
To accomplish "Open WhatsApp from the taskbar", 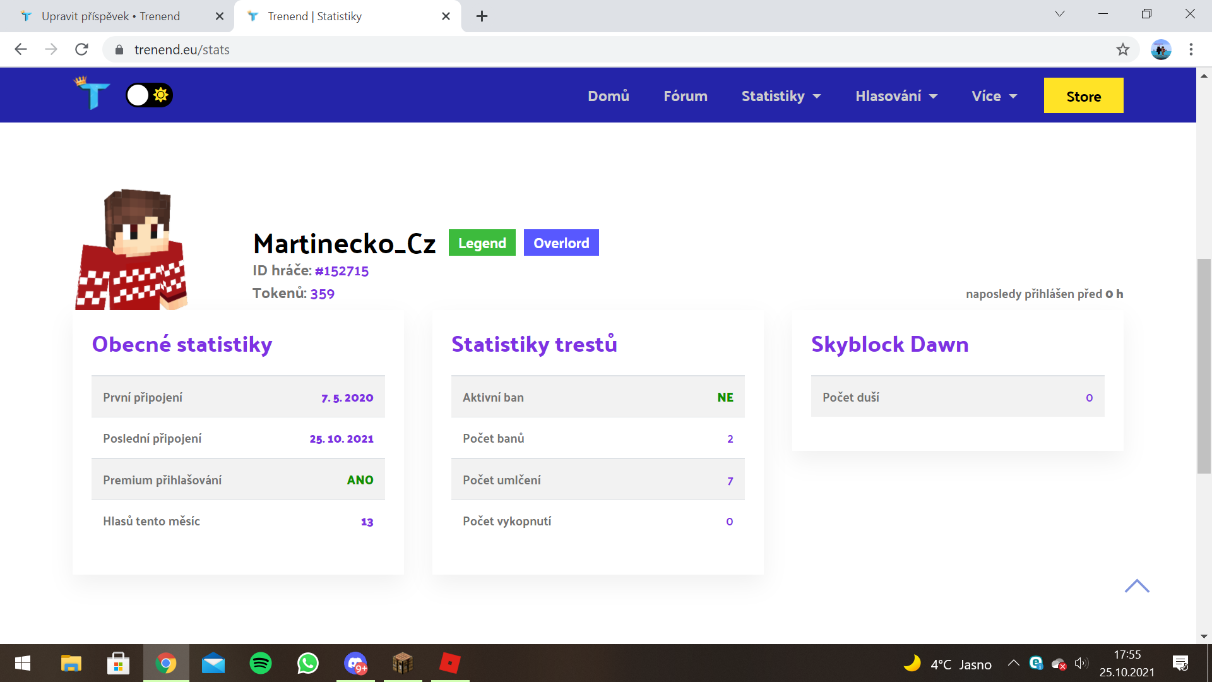I will (x=307, y=663).
